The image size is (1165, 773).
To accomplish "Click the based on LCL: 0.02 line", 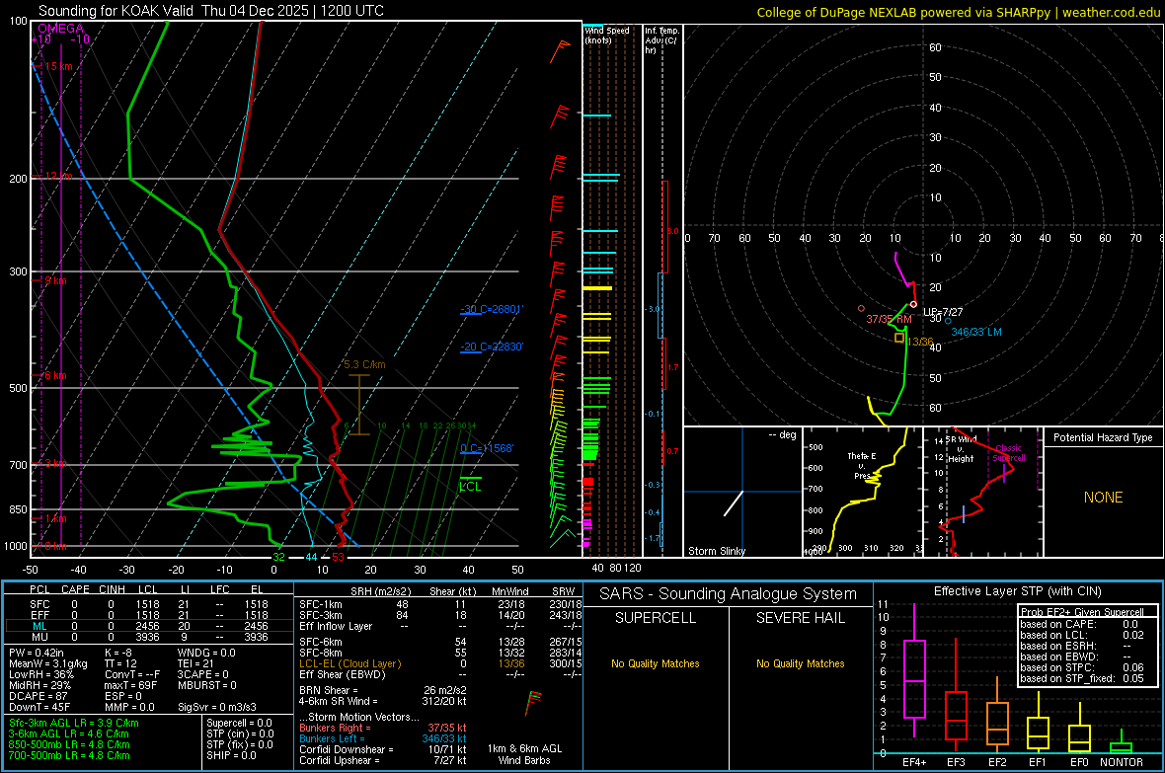I will point(1082,635).
